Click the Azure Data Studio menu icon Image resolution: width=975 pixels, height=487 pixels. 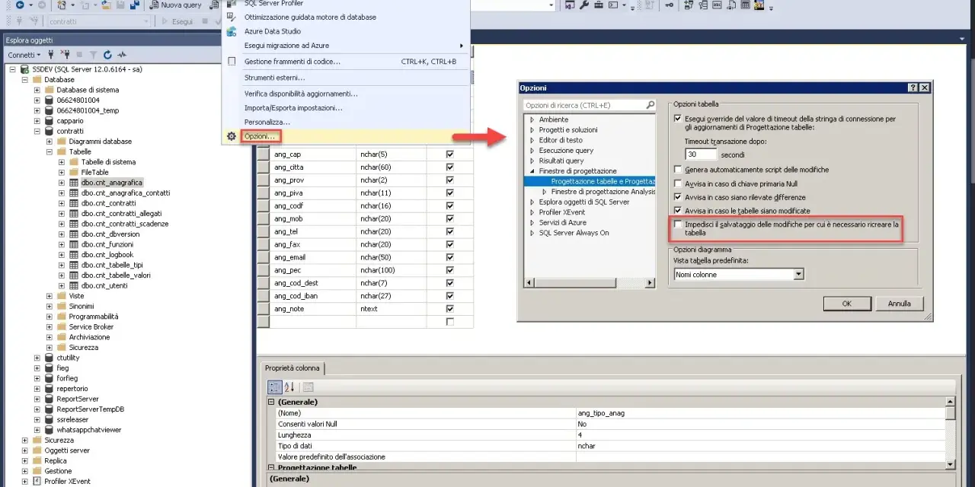231,31
